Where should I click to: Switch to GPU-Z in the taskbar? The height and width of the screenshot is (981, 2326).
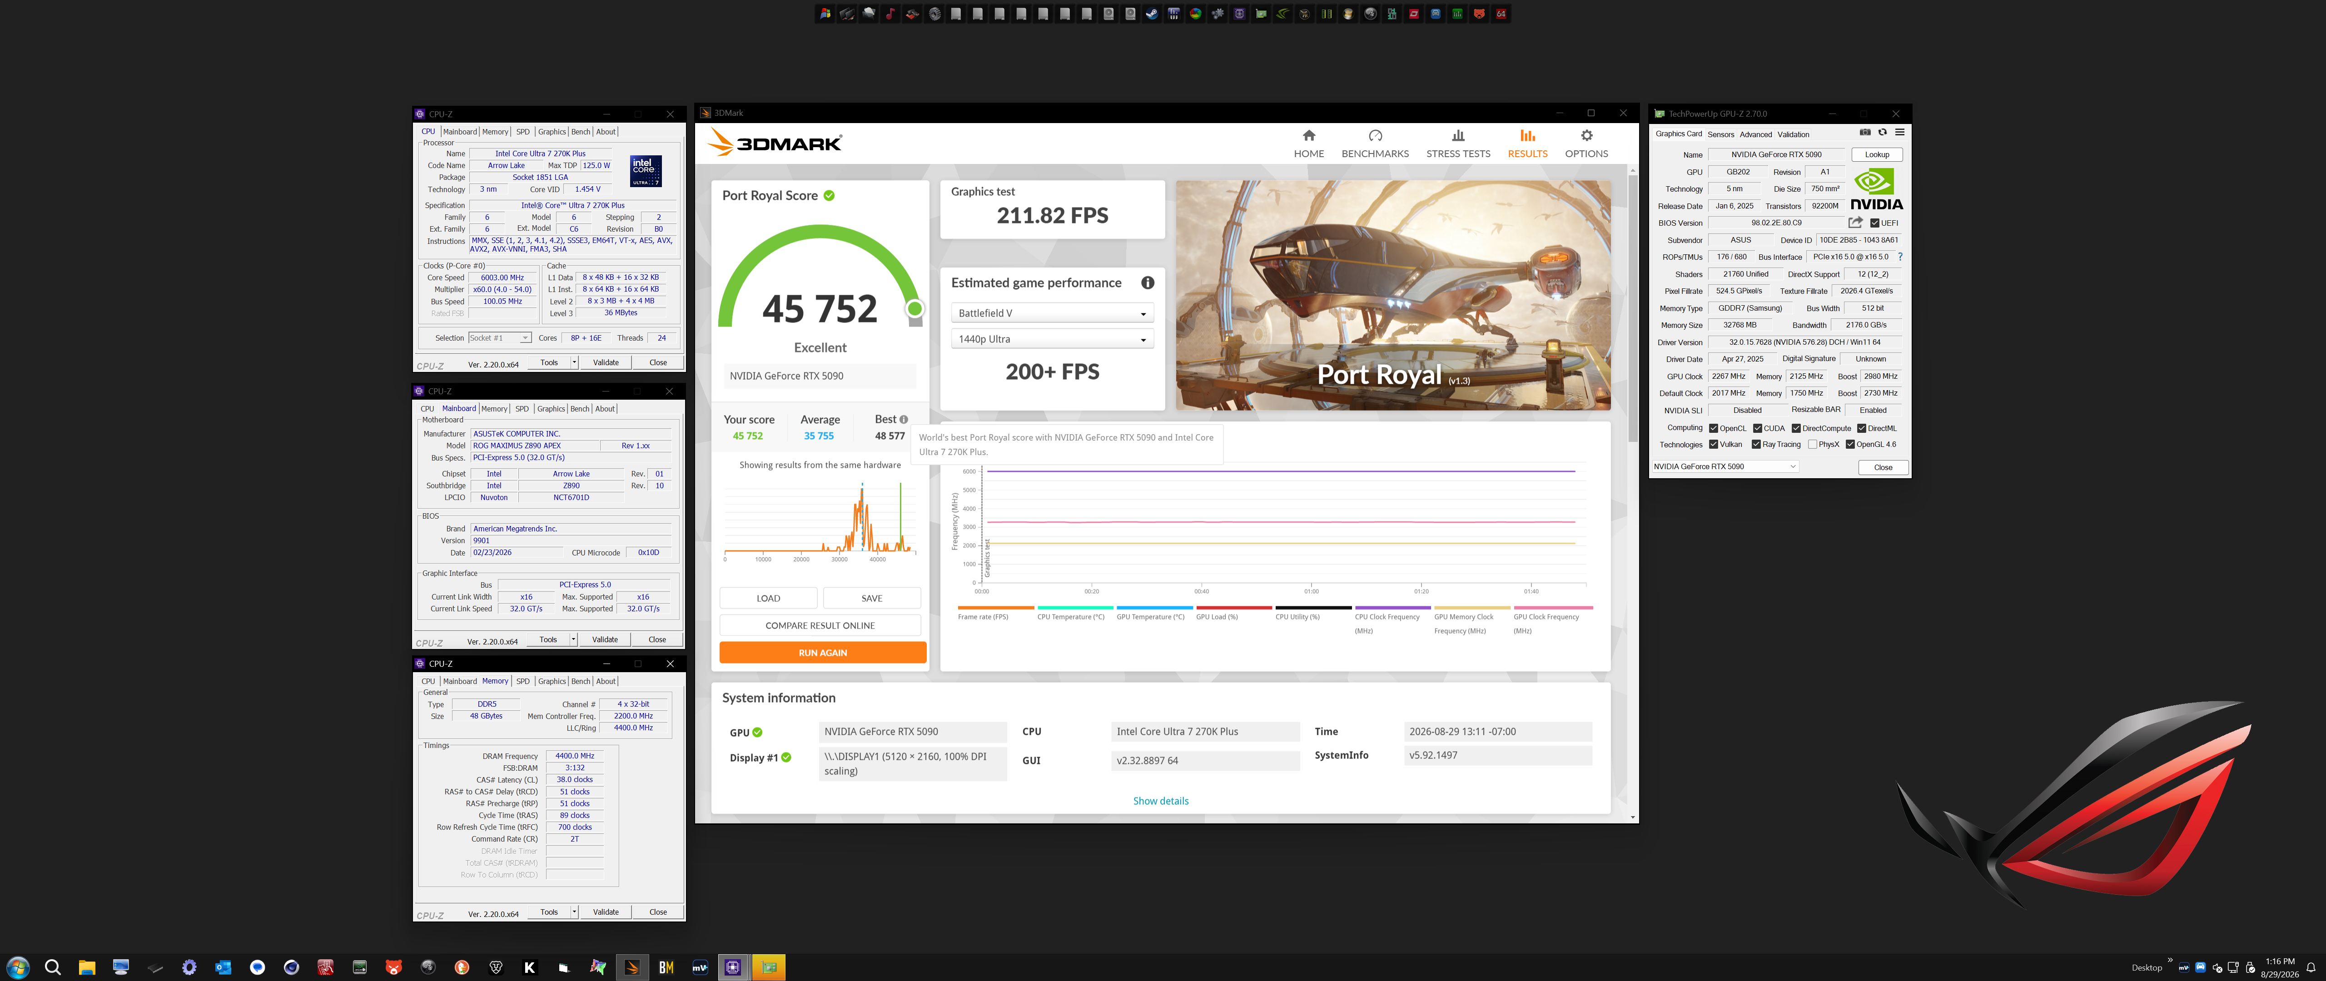768,967
